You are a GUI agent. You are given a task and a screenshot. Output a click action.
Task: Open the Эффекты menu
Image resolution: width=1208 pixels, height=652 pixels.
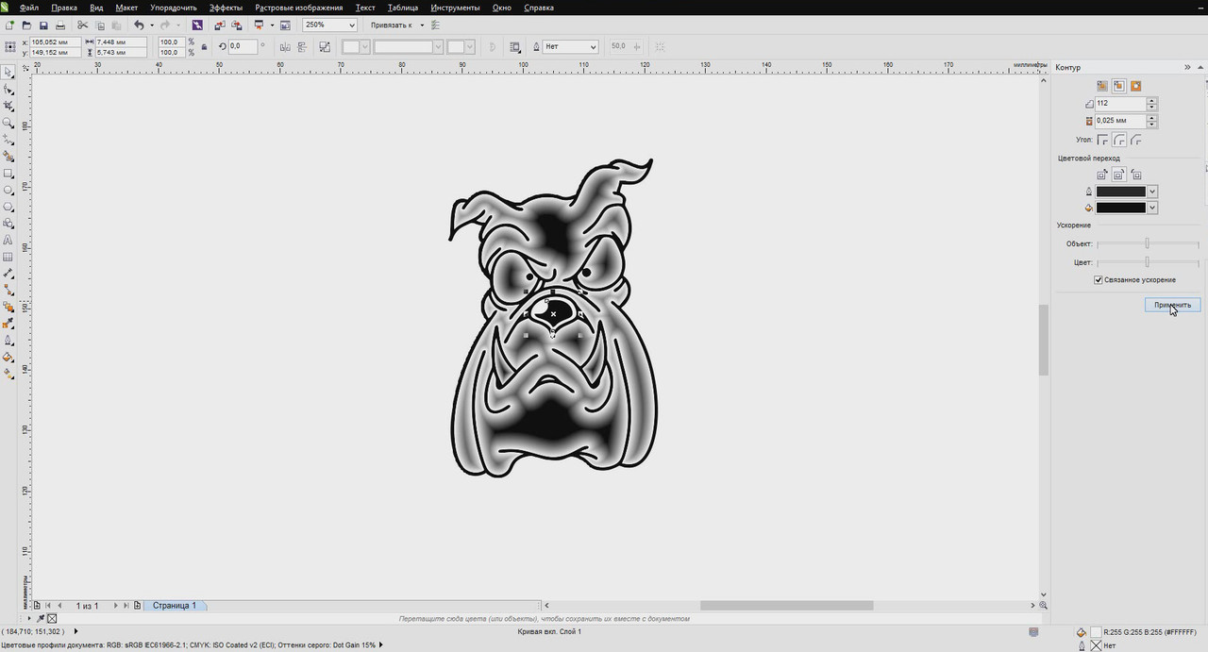(x=226, y=8)
